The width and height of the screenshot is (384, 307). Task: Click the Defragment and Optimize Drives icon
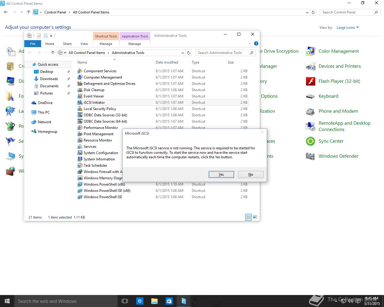click(x=80, y=84)
